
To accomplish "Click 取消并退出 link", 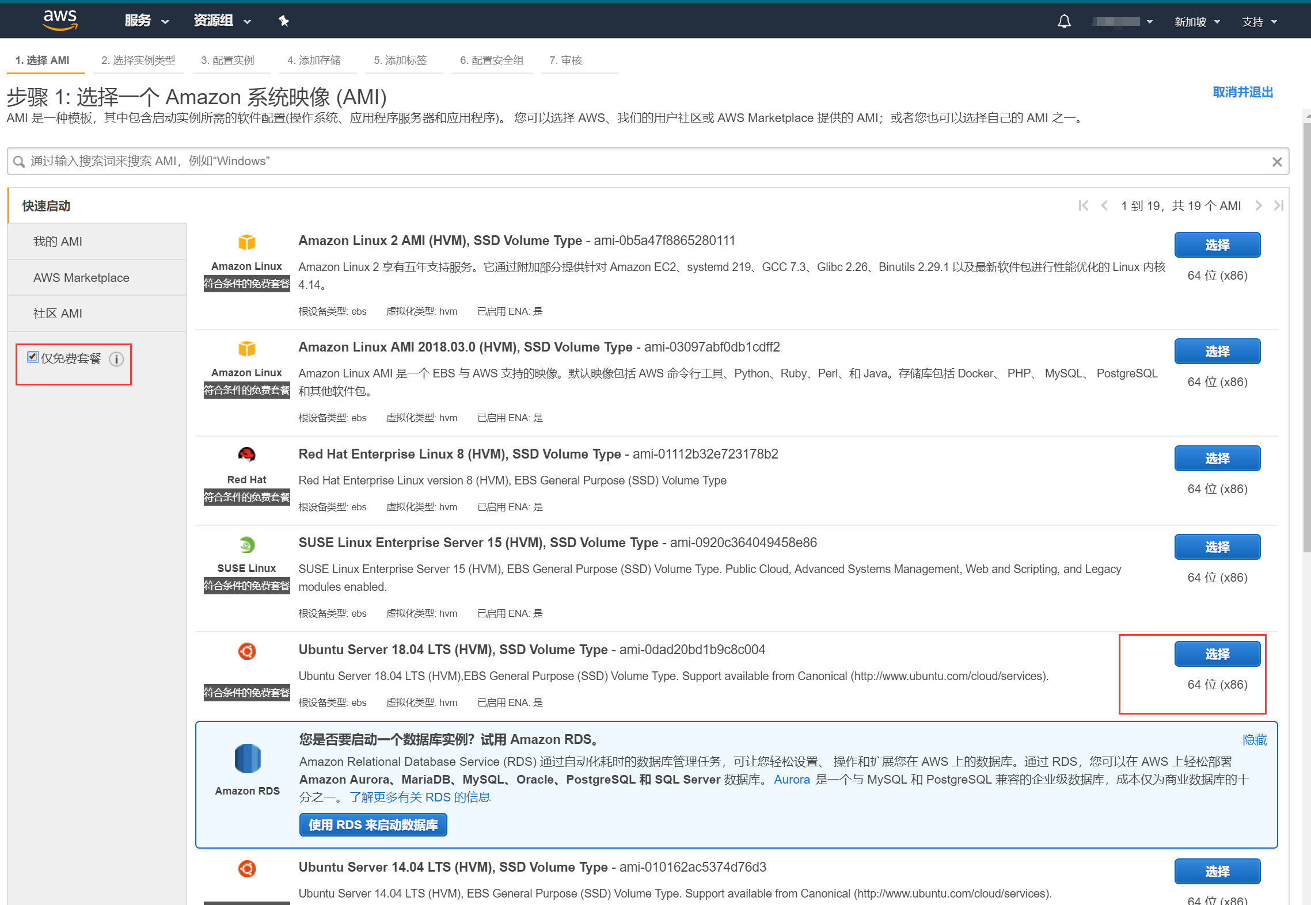I will pos(1242,92).
